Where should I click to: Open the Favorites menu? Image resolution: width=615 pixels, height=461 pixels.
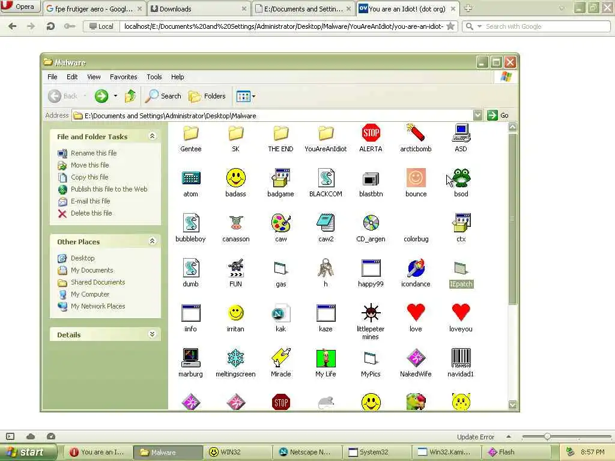(x=124, y=77)
